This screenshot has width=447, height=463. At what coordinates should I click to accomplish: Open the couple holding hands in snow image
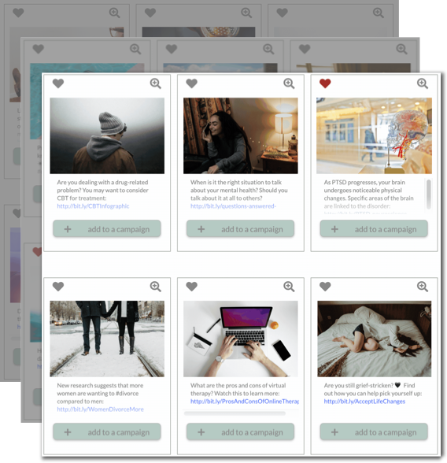click(x=107, y=339)
